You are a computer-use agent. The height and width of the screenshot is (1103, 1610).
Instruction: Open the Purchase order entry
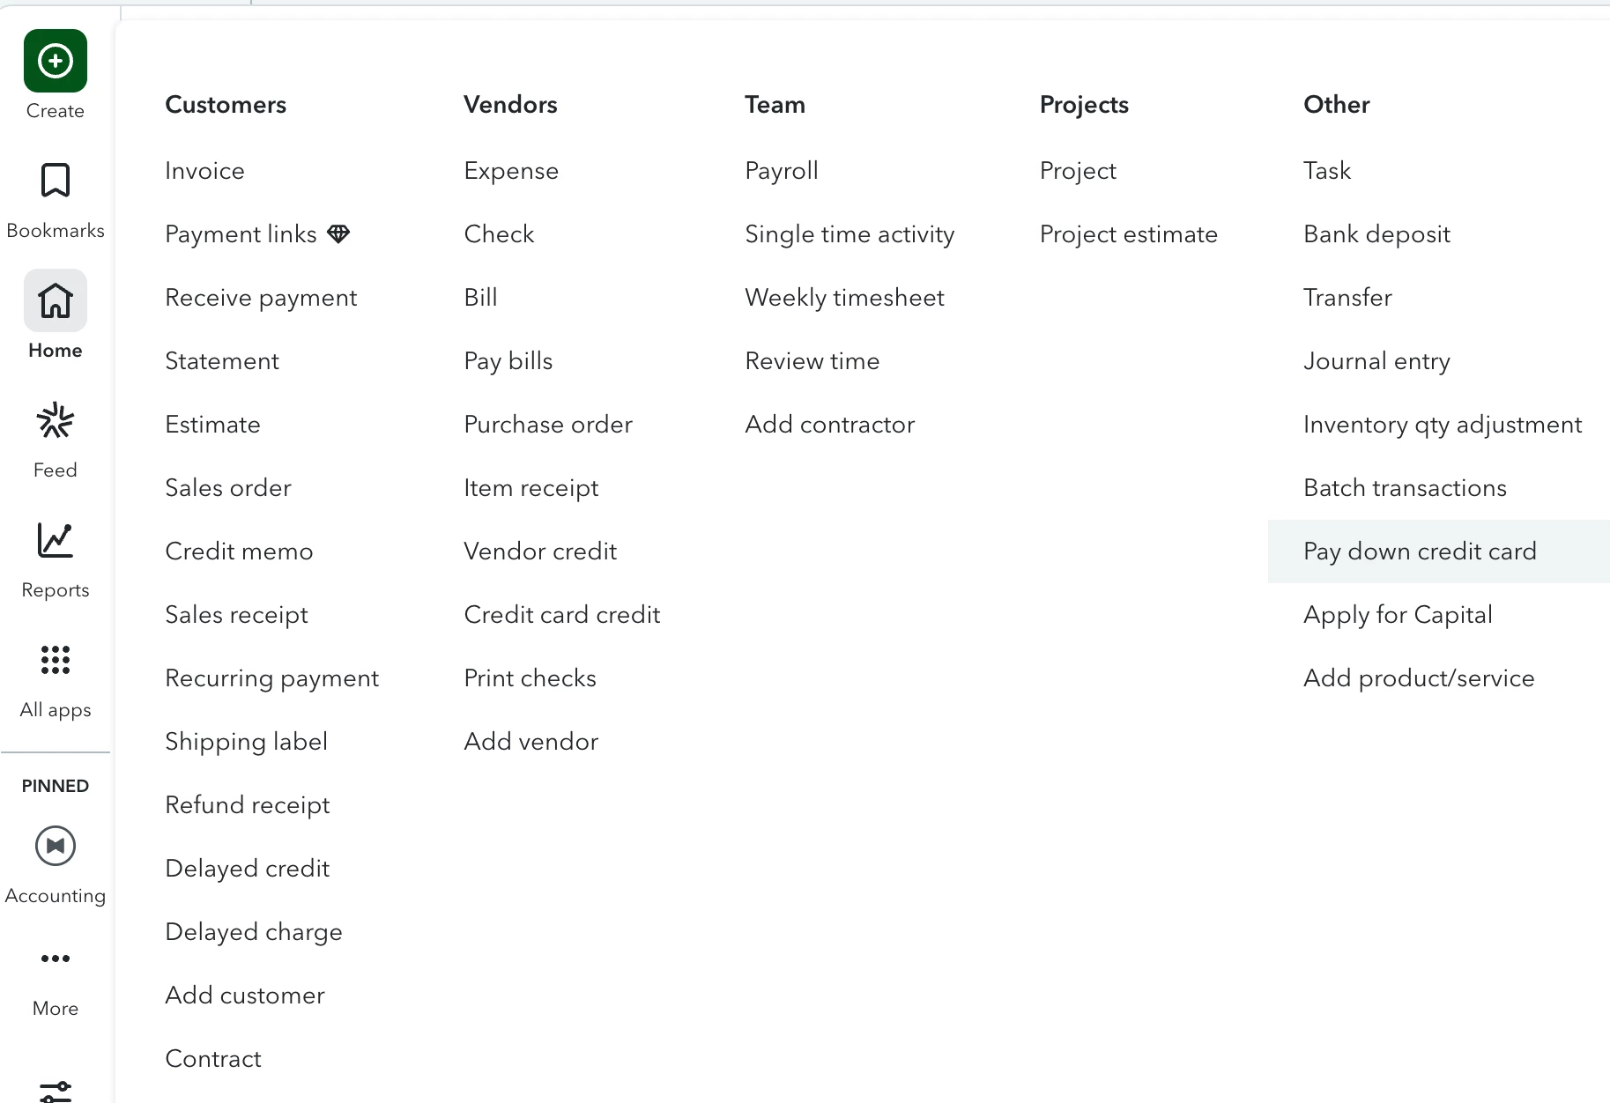pos(548,425)
